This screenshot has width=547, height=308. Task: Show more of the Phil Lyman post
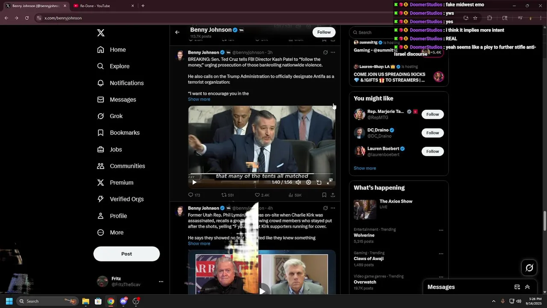(199, 243)
